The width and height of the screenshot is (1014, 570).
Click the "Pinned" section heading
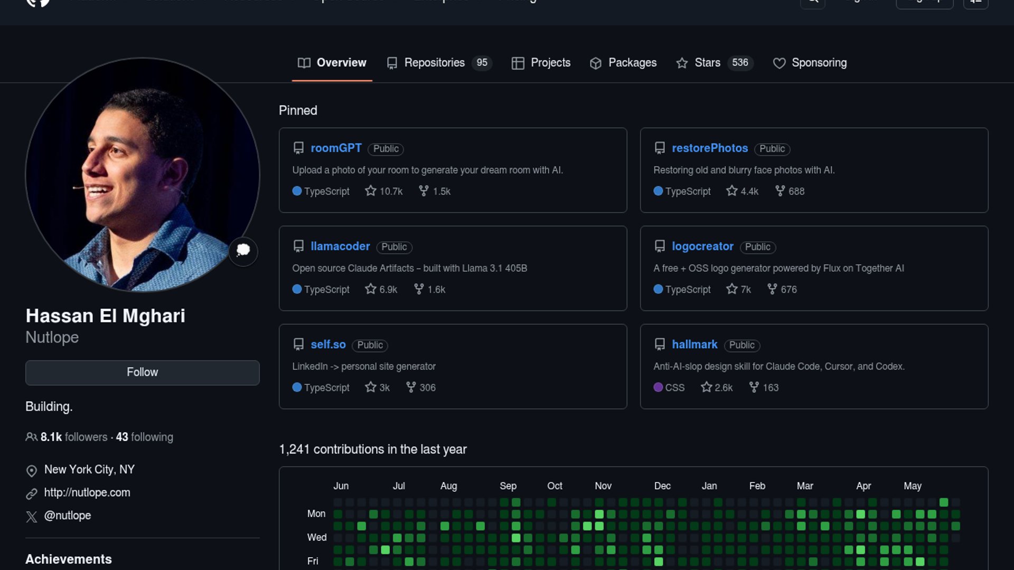click(298, 110)
